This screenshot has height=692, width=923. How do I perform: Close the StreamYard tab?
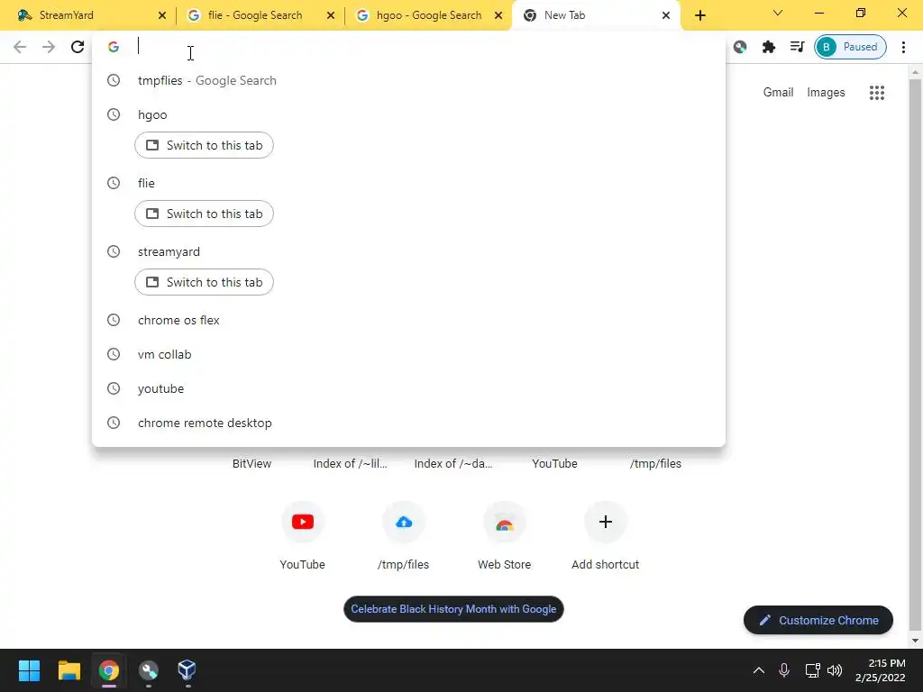(x=162, y=15)
